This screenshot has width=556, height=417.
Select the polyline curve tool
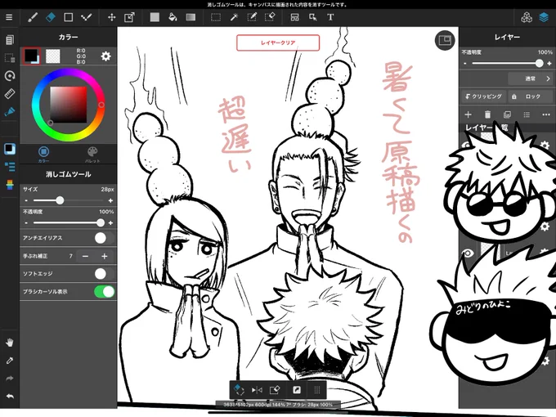86,17
